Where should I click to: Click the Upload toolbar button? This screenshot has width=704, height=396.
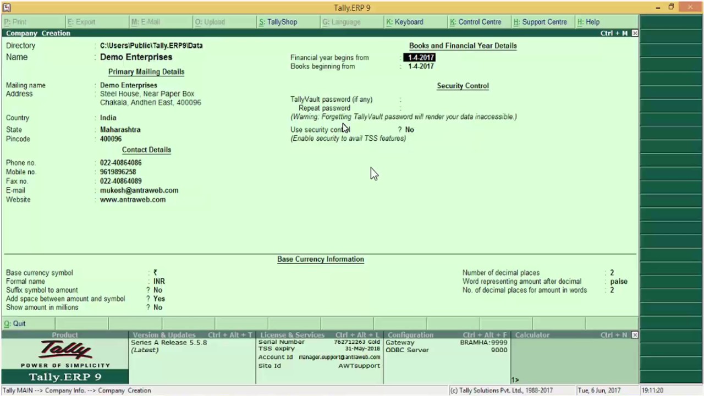(210, 22)
